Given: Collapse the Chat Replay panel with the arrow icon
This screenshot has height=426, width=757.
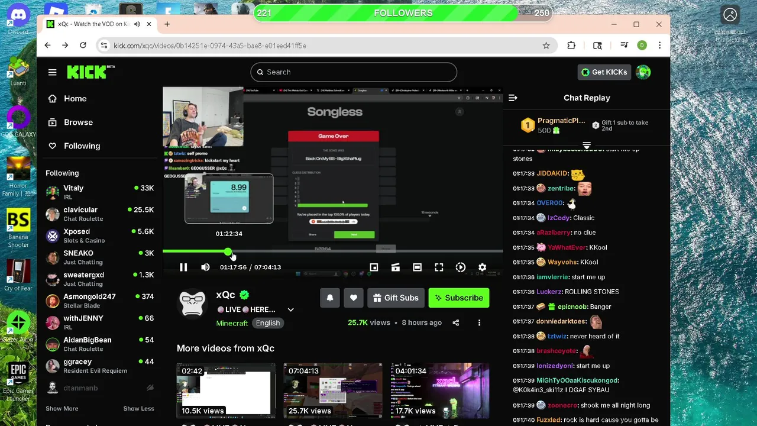Looking at the screenshot, I should [513, 98].
